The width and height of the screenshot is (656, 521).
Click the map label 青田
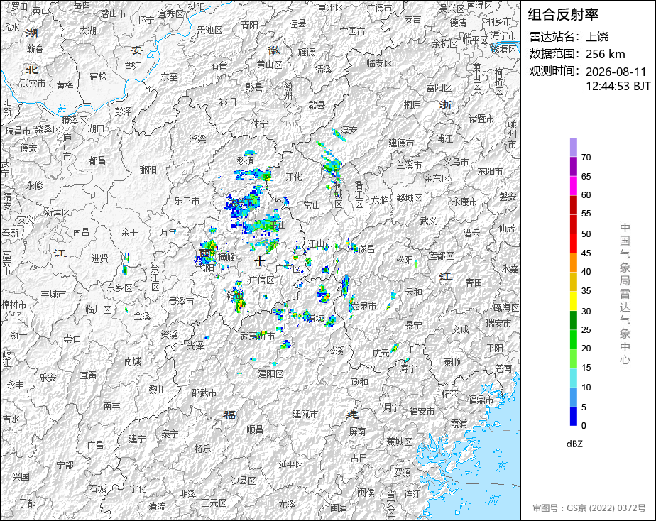tap(474, 283)
